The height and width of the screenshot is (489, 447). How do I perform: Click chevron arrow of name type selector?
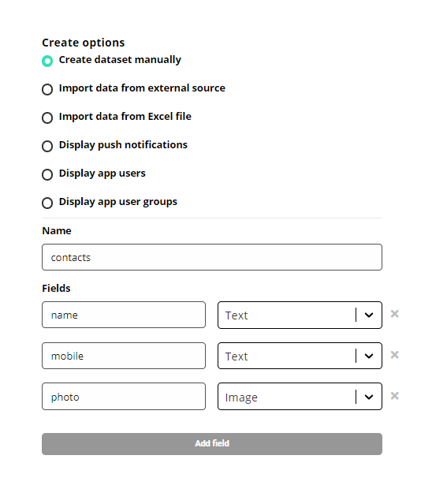tap(369, 315)
